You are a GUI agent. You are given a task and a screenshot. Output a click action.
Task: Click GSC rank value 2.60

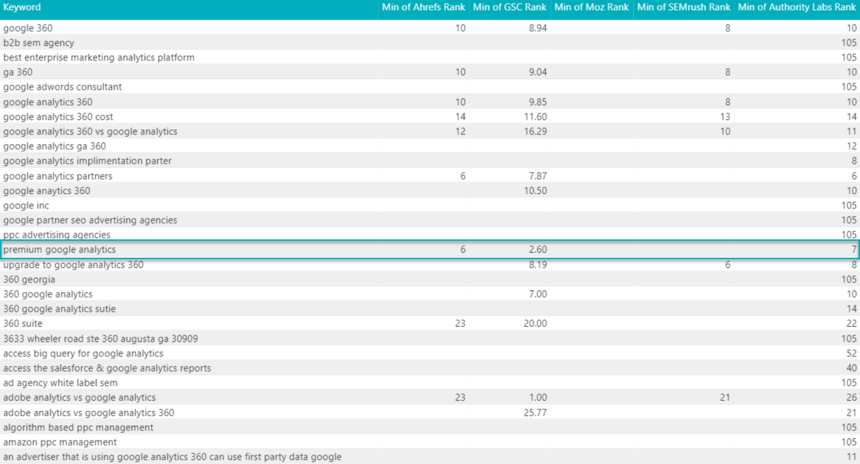pos(536,250)
